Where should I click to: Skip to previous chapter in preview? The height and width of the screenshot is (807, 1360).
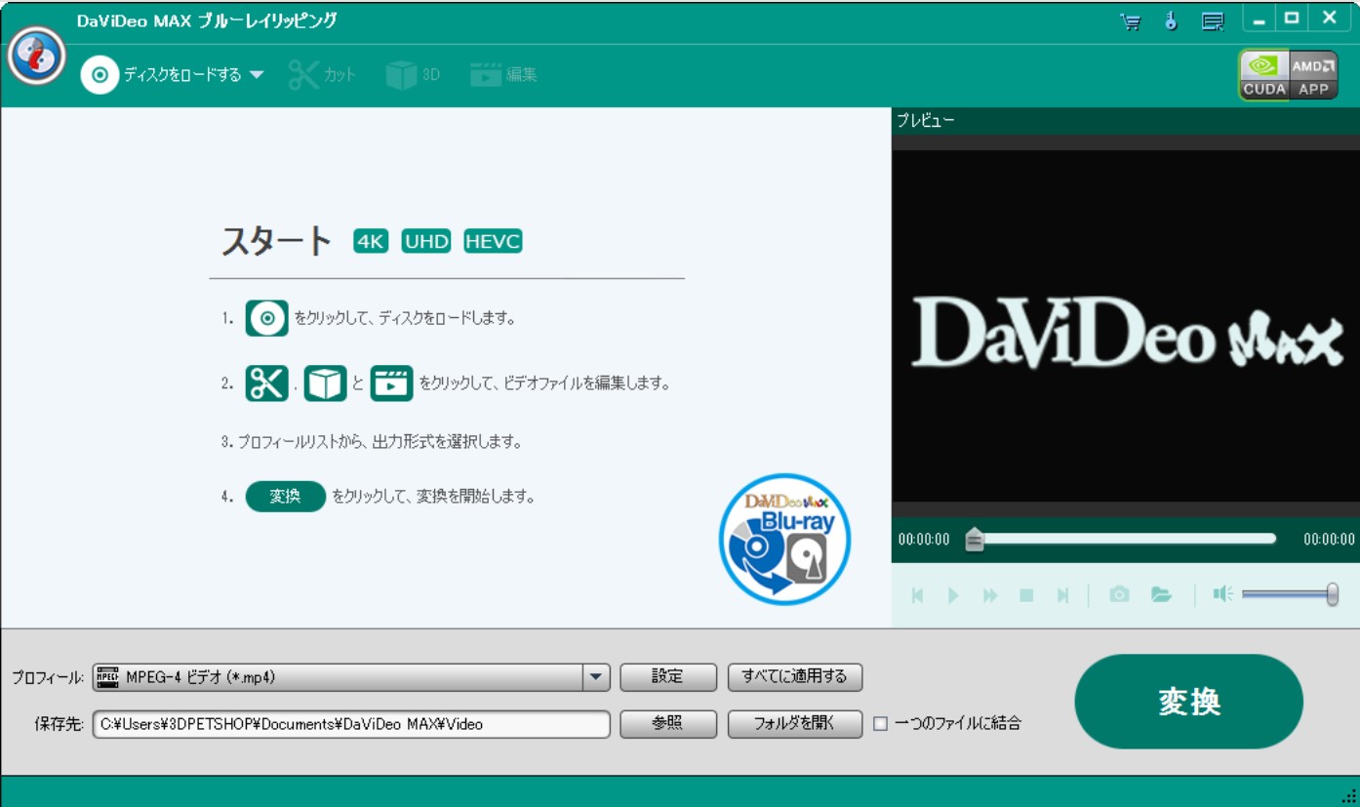click(917, 595)
